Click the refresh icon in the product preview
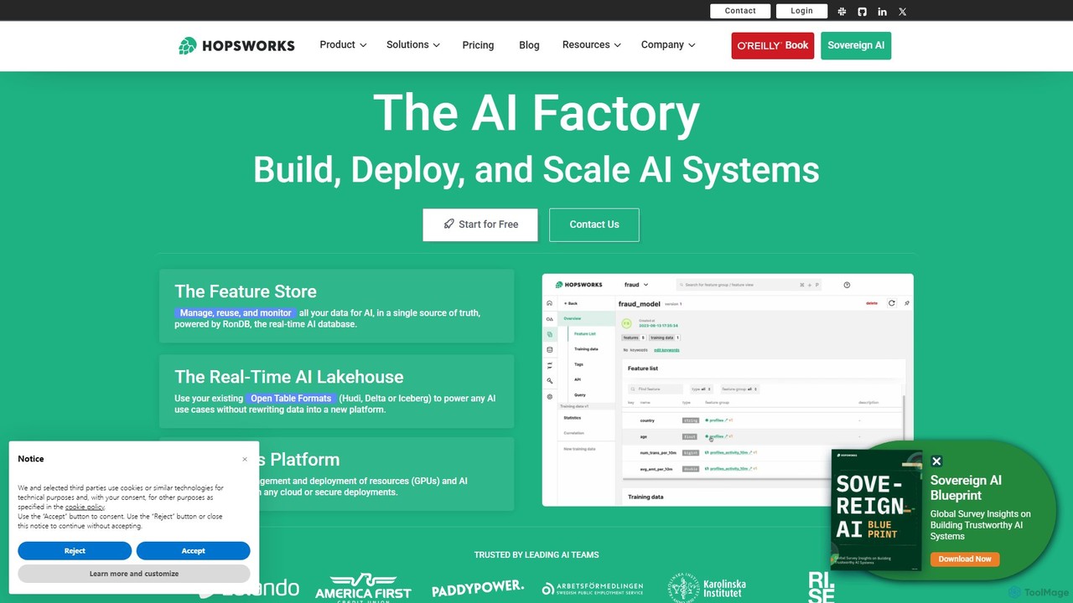The height and width of the screenshot is (603, 1073). click(x=891, y=303)
